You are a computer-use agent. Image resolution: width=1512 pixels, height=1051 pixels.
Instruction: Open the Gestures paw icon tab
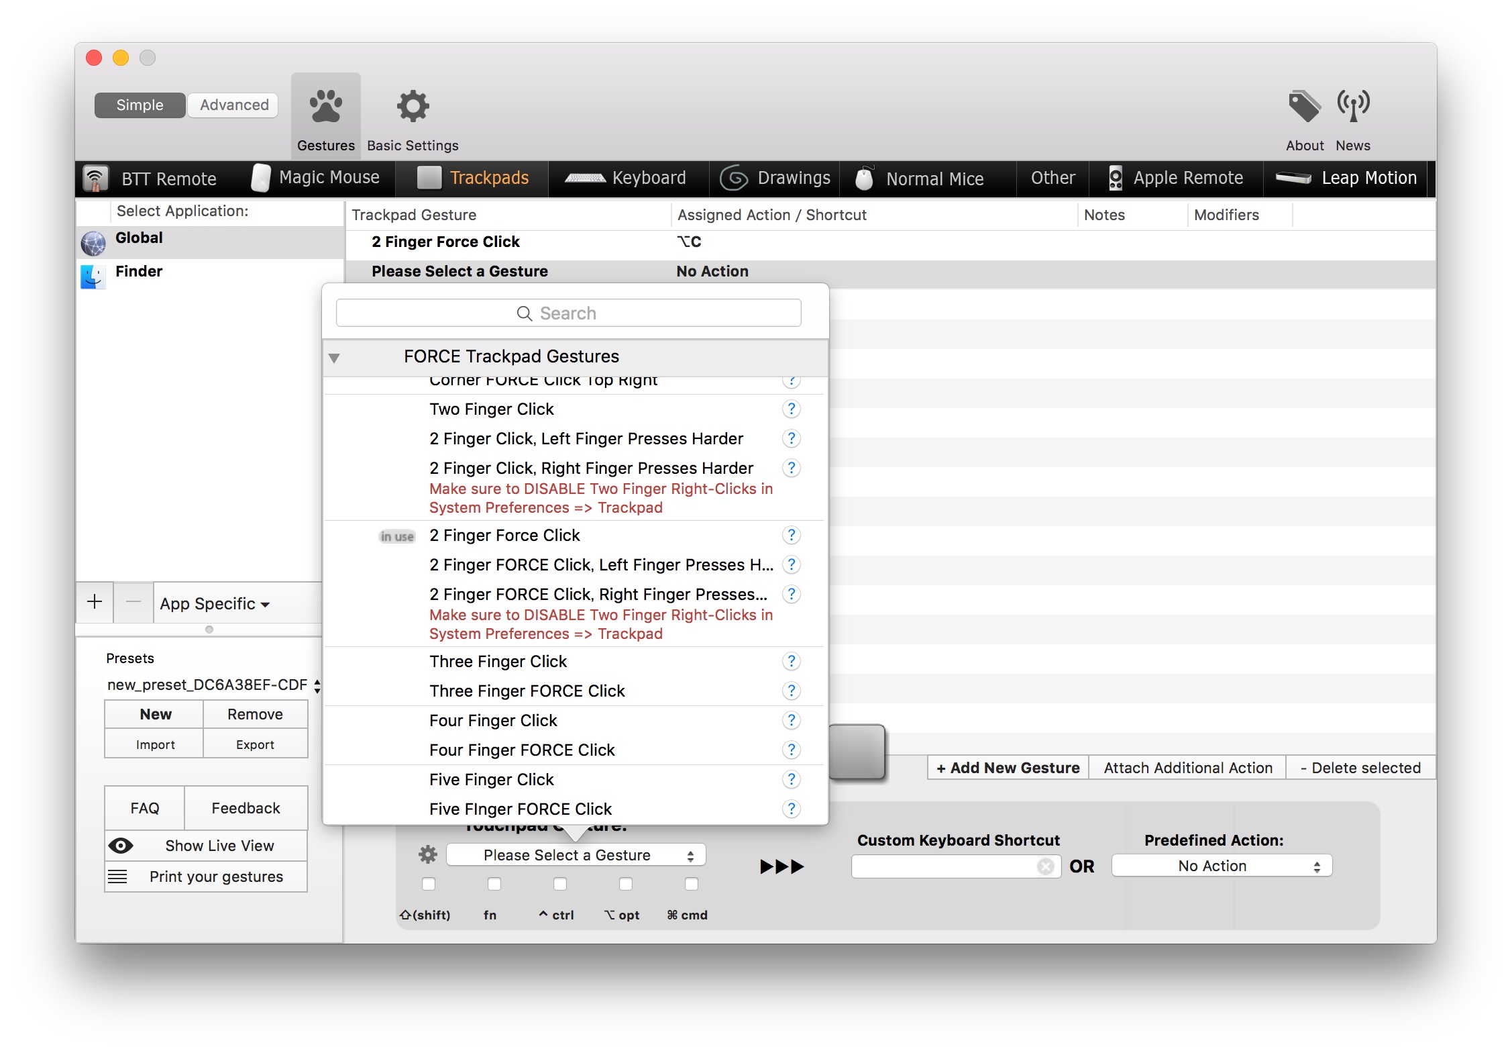tap(325, 107)
